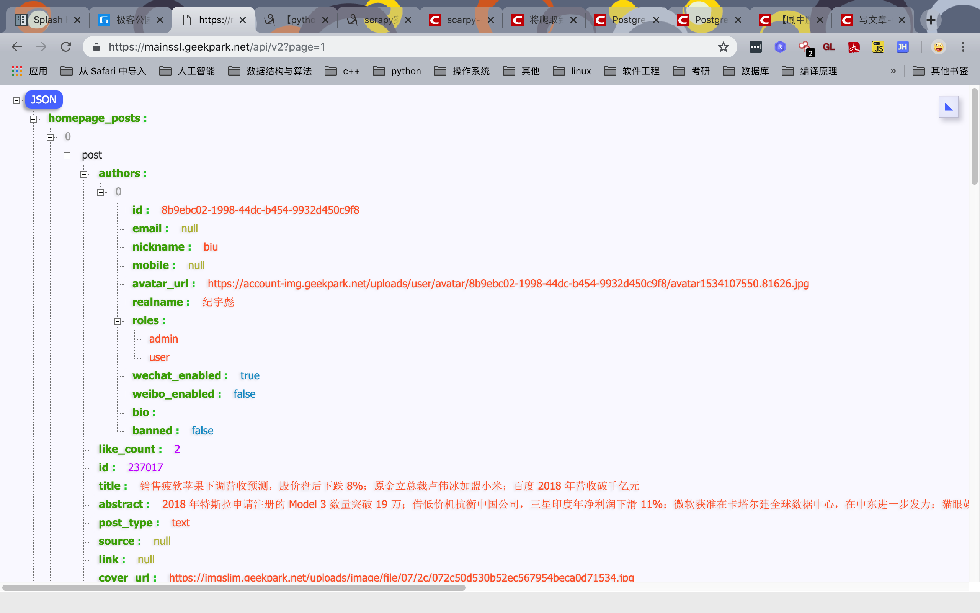This screenshot has height=613, width=980.
Task: Open the JS extension icon
Action: point(878,47)
